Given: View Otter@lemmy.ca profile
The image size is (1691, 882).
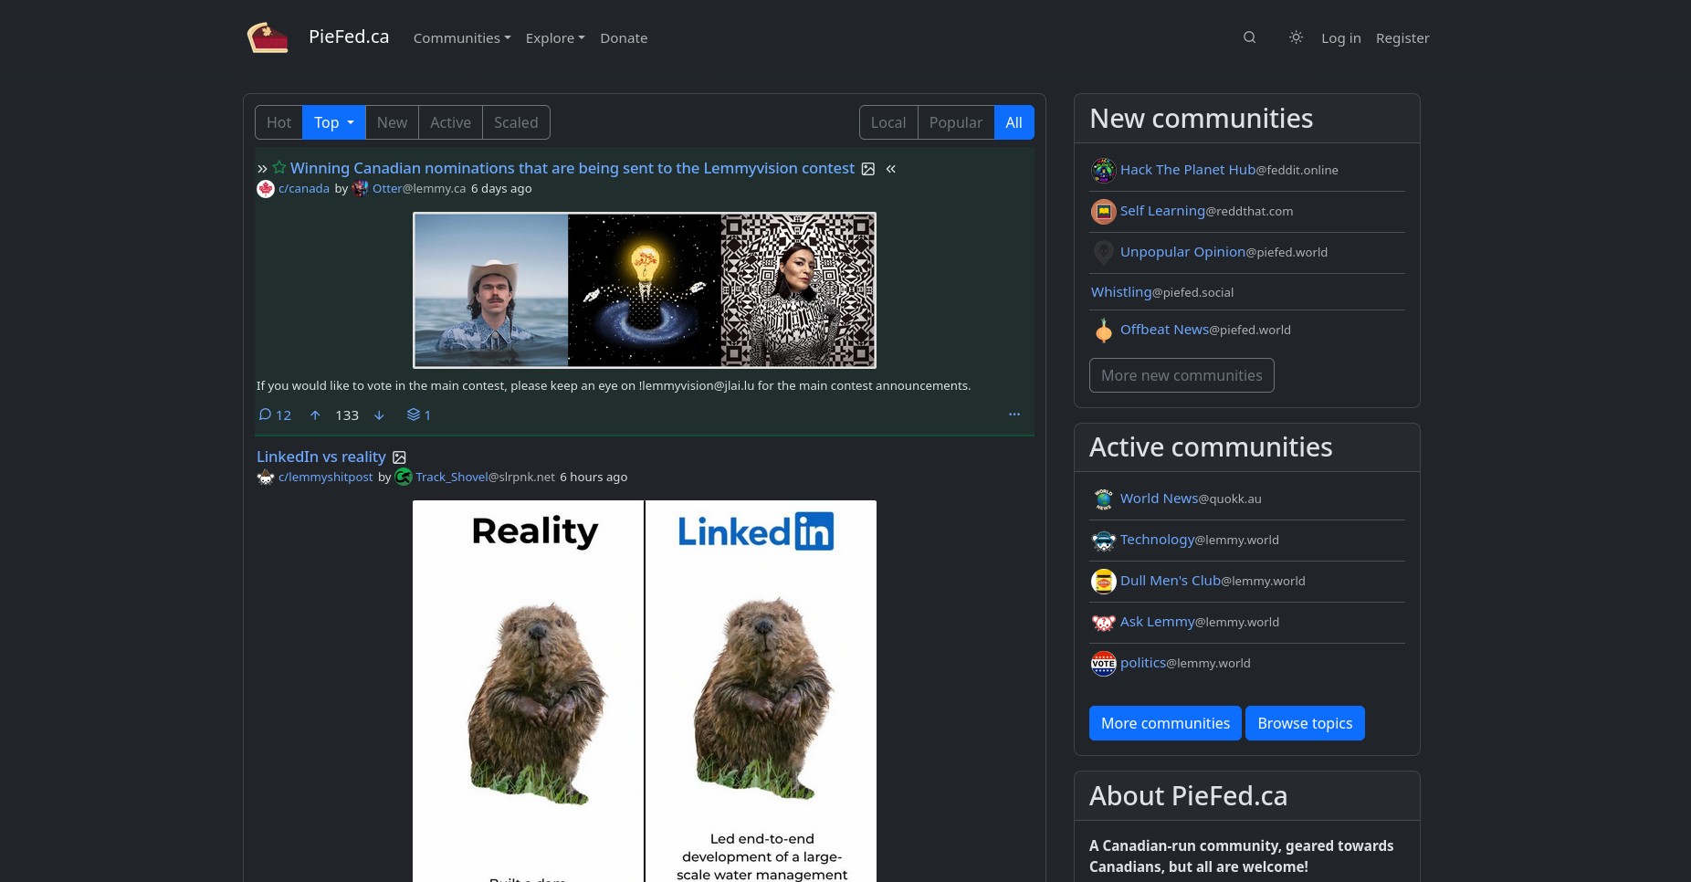Looking at the screenshot, I should 419,189.
